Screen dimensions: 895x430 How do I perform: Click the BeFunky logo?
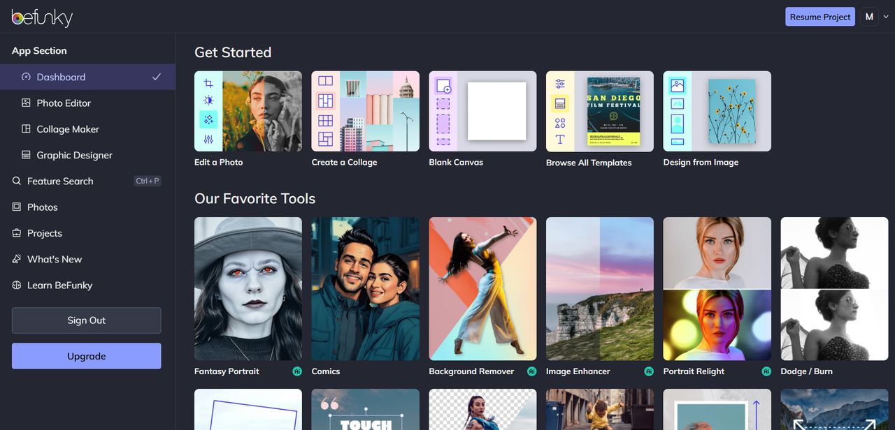42,17
